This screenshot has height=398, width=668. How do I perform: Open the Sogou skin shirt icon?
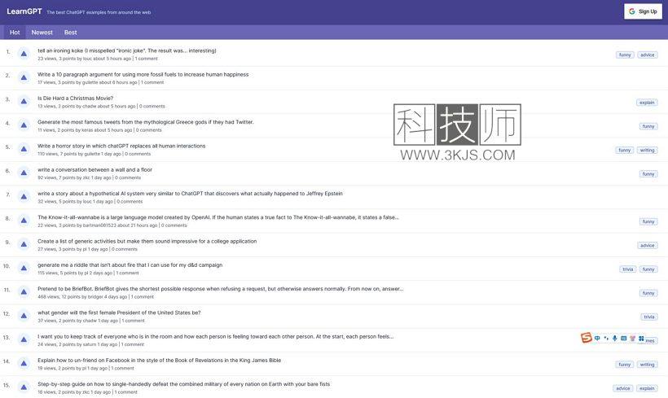[633, 339]
